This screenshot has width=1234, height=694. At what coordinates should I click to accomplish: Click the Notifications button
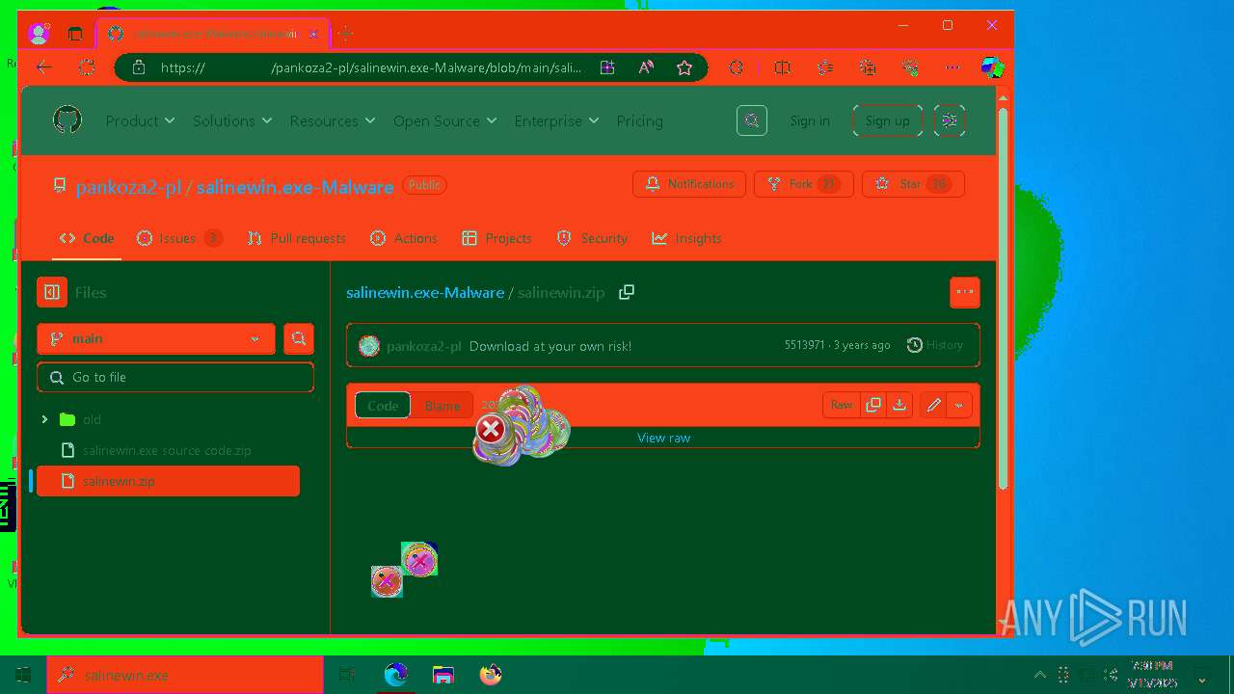(689, 184)
